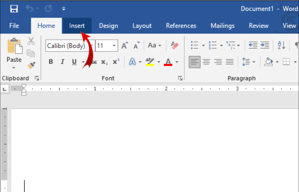Screen dimensions: 299x192
Task: Apply Superscript formatting
Action: [x=115, y=62]
